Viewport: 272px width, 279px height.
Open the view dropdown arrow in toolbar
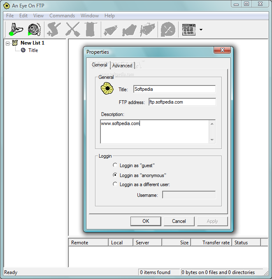coord(201,30)
